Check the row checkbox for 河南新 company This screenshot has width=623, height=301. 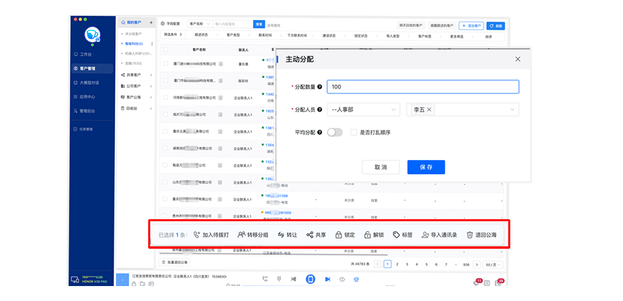coord(166,97)
